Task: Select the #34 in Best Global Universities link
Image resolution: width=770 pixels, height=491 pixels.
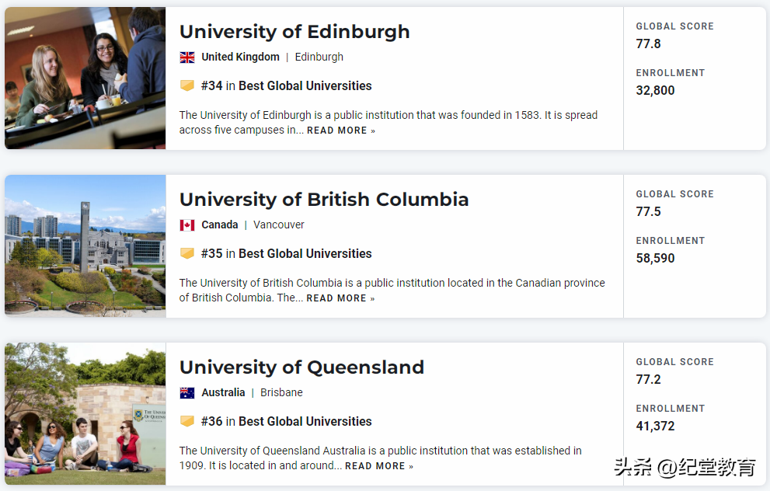Action: [286, 86]
